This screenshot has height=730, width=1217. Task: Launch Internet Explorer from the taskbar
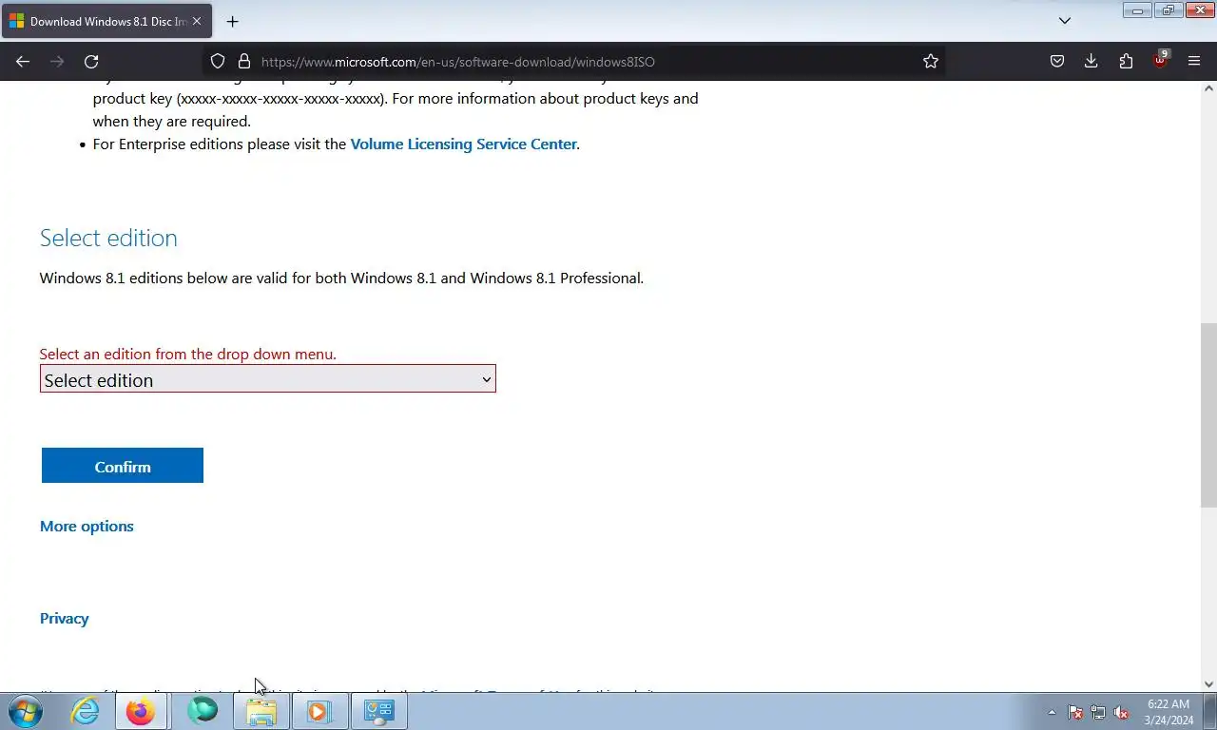tap(86, 711)
